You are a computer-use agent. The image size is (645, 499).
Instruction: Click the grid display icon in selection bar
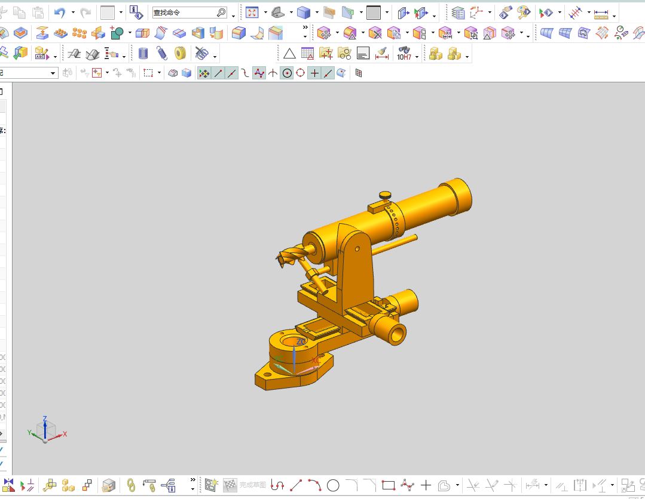tap(359, 73)
